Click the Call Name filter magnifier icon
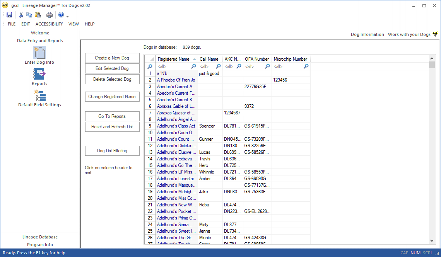The width and height of the screenshot is (441, 257). coord(218,66)
